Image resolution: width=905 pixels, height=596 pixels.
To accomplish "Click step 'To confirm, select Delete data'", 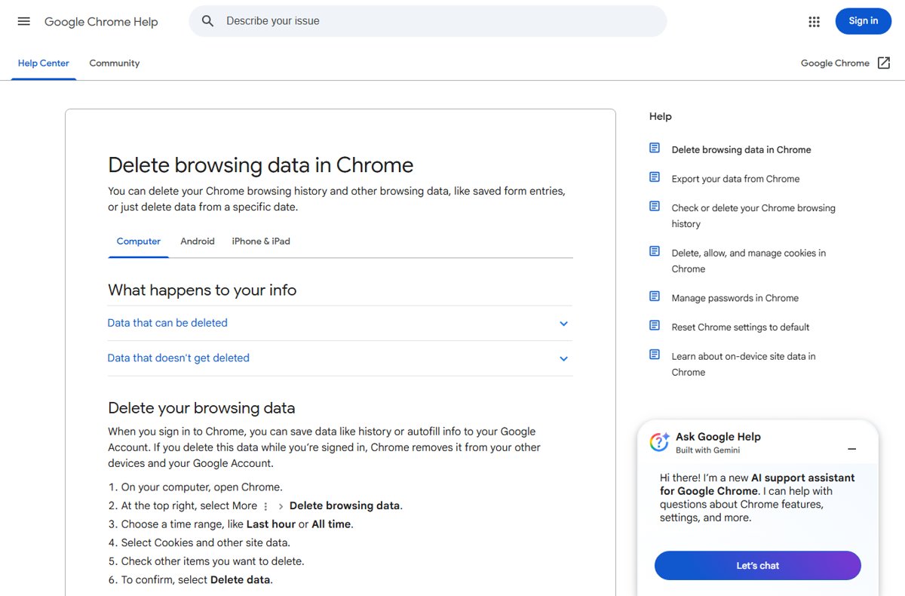I will pos(197,580).
